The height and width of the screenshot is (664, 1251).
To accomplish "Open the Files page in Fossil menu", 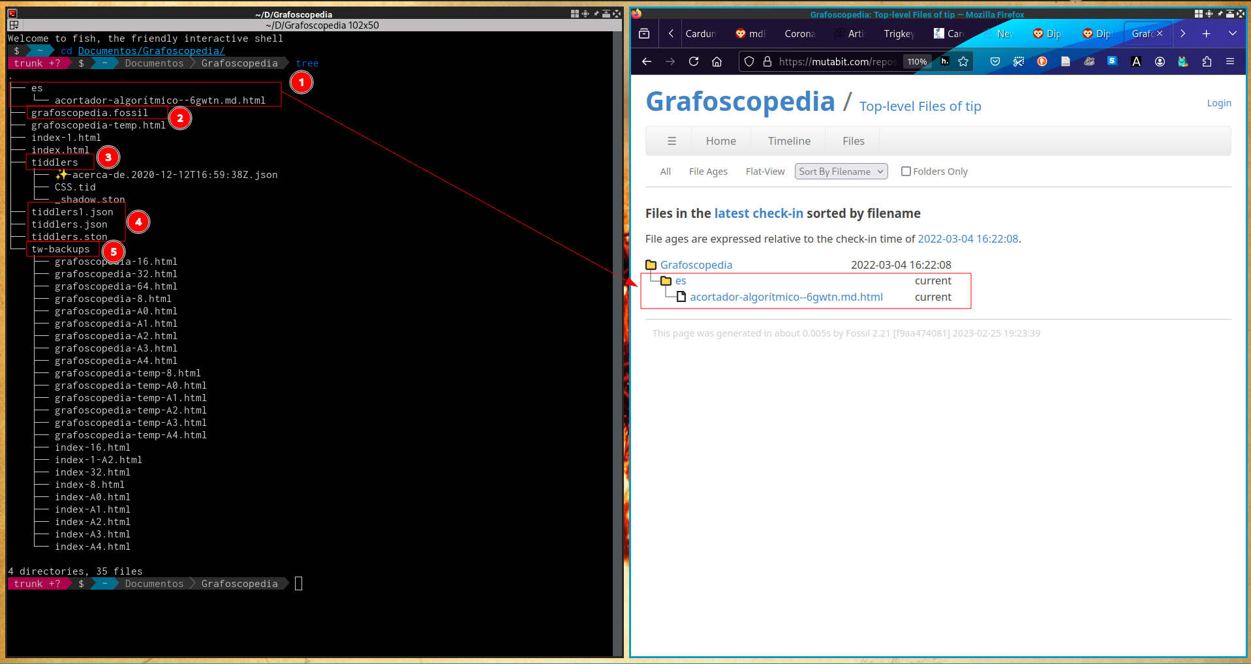I will pyautogui.click(x=853, y=141).
